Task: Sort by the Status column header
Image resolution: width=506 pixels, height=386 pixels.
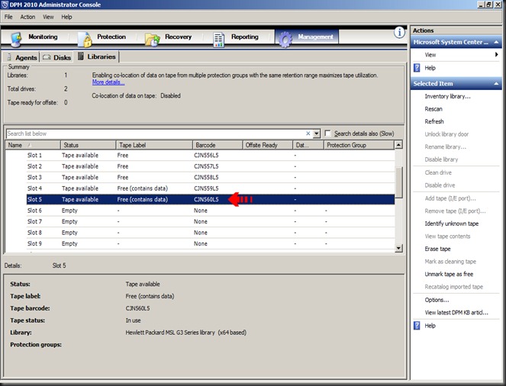Action: [88, 145]
